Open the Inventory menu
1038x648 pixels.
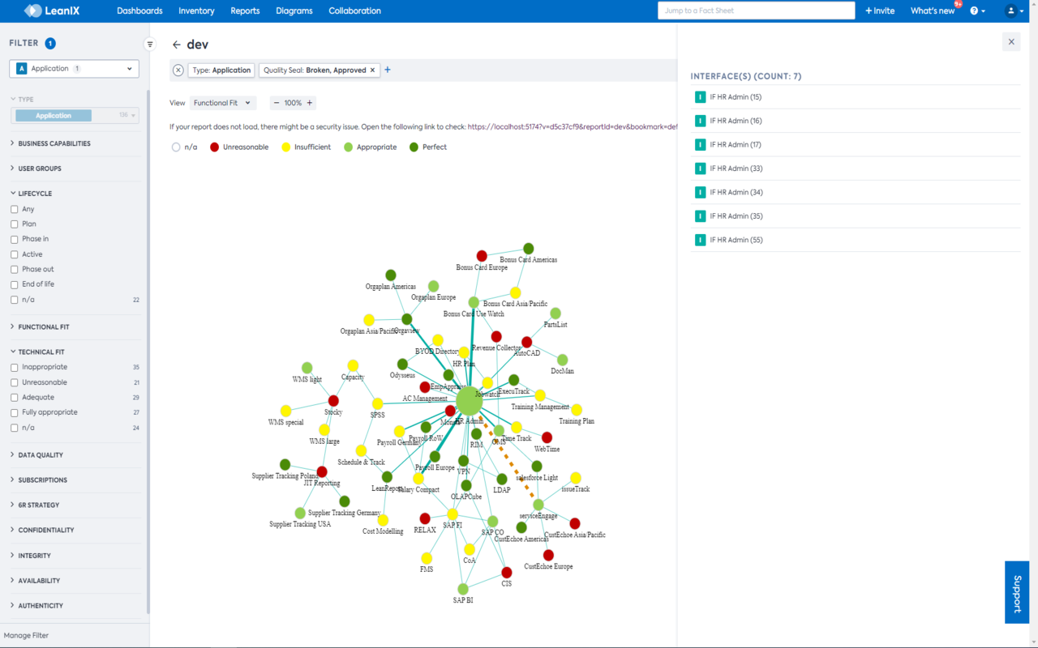196,11
